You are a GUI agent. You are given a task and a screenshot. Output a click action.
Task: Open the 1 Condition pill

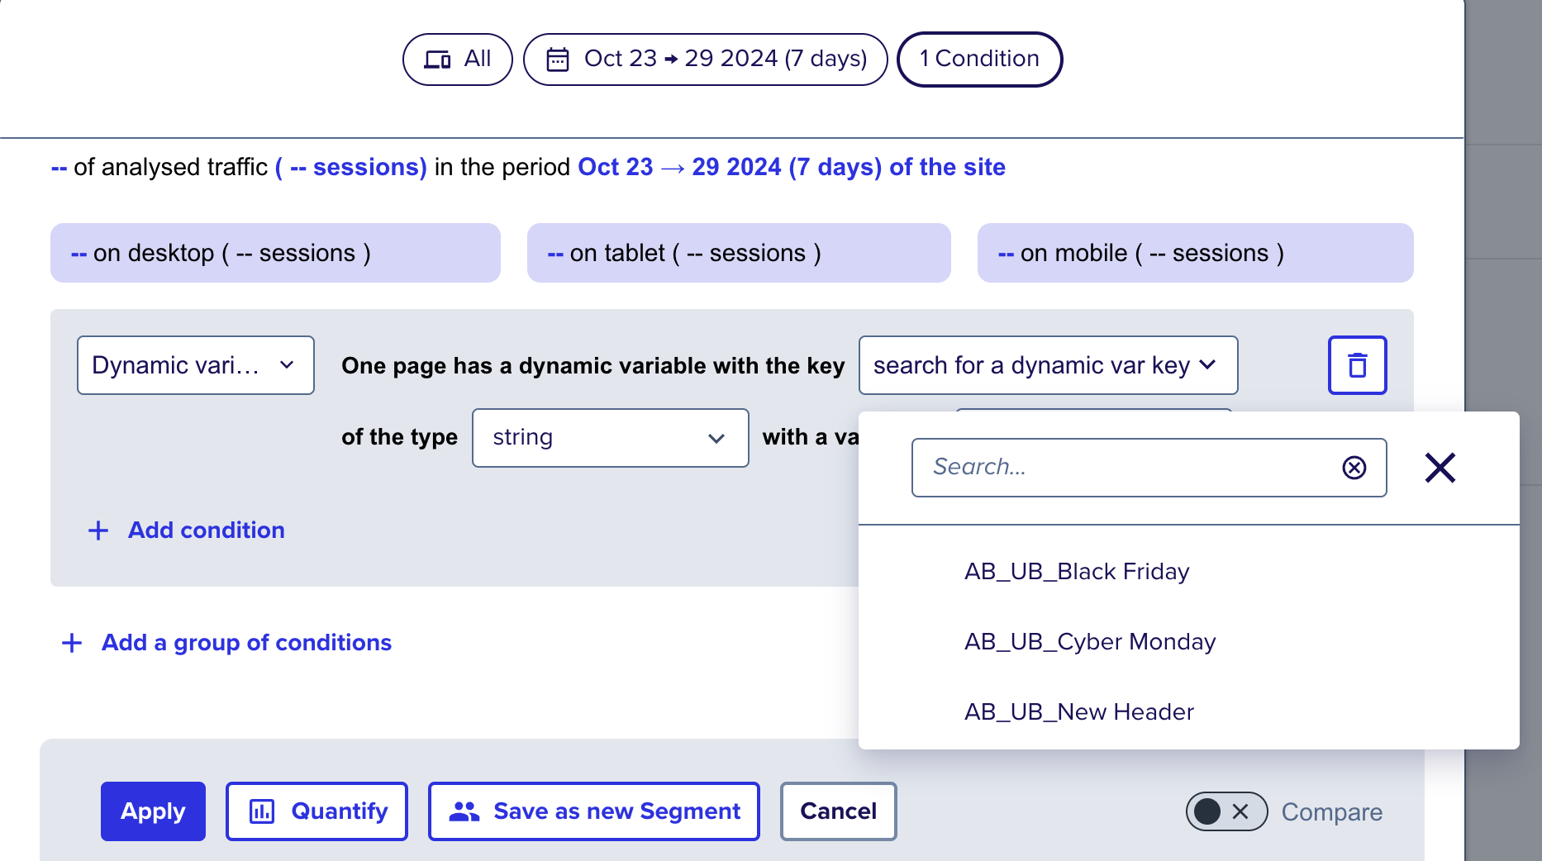click(x=978, y=59)
